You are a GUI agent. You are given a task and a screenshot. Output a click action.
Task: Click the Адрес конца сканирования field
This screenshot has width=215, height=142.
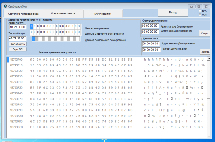[150, 32]
